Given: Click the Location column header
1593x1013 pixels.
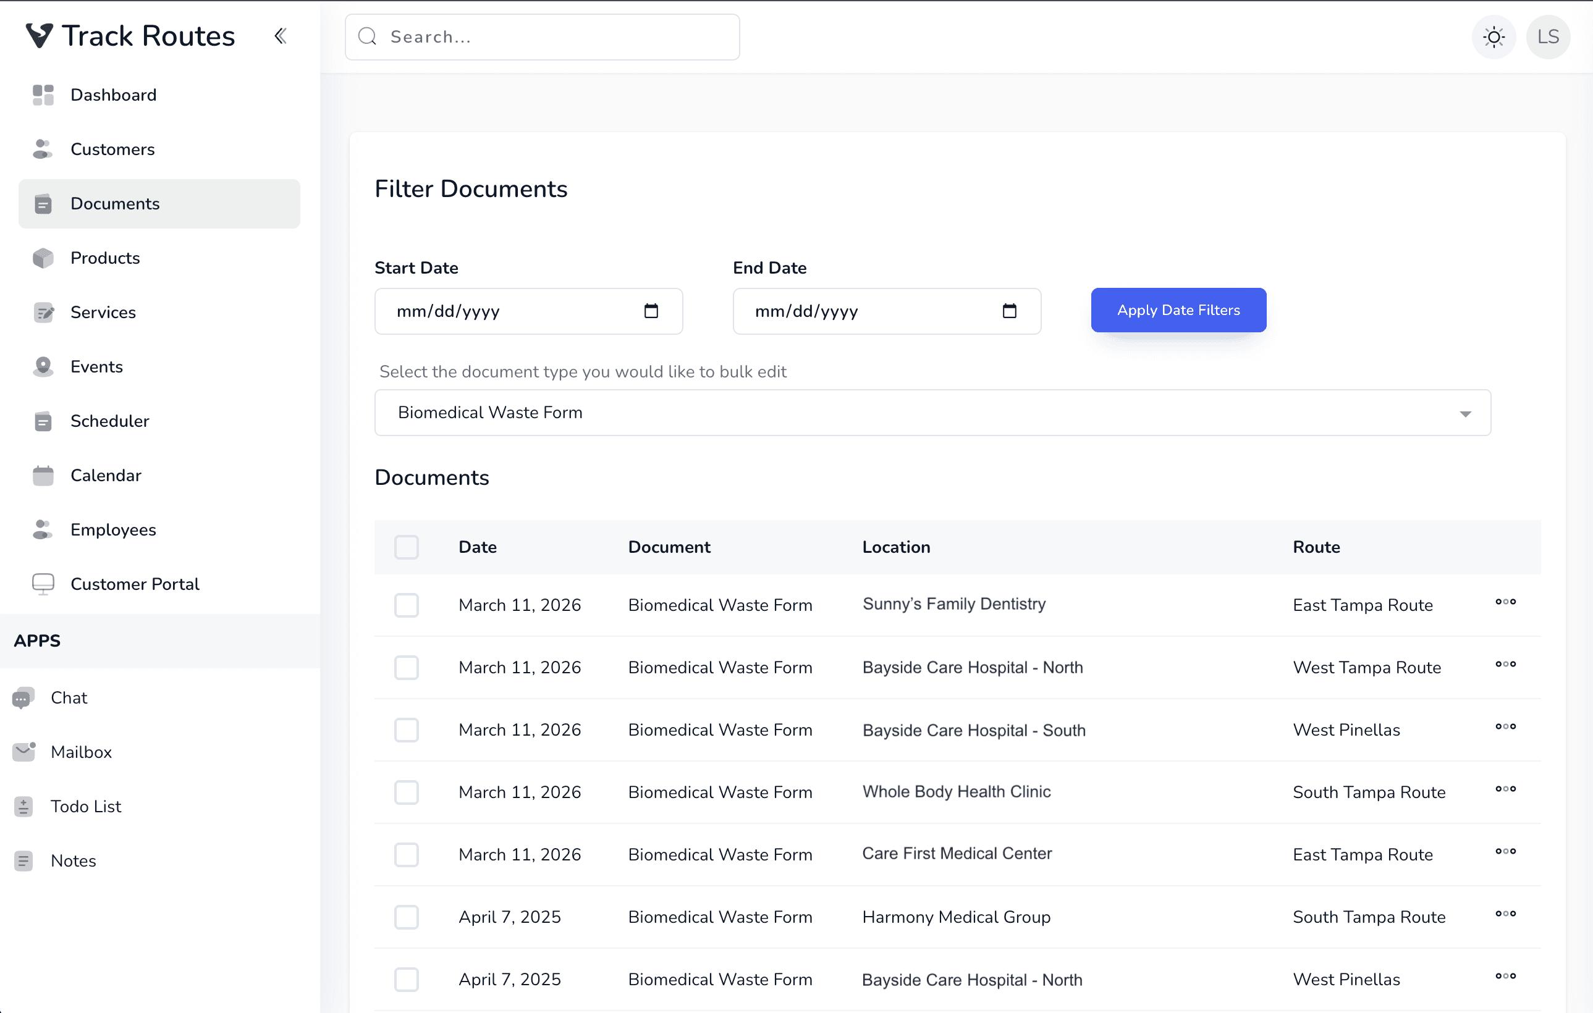Looking at the screenshot, I should (x=896, y=547).
